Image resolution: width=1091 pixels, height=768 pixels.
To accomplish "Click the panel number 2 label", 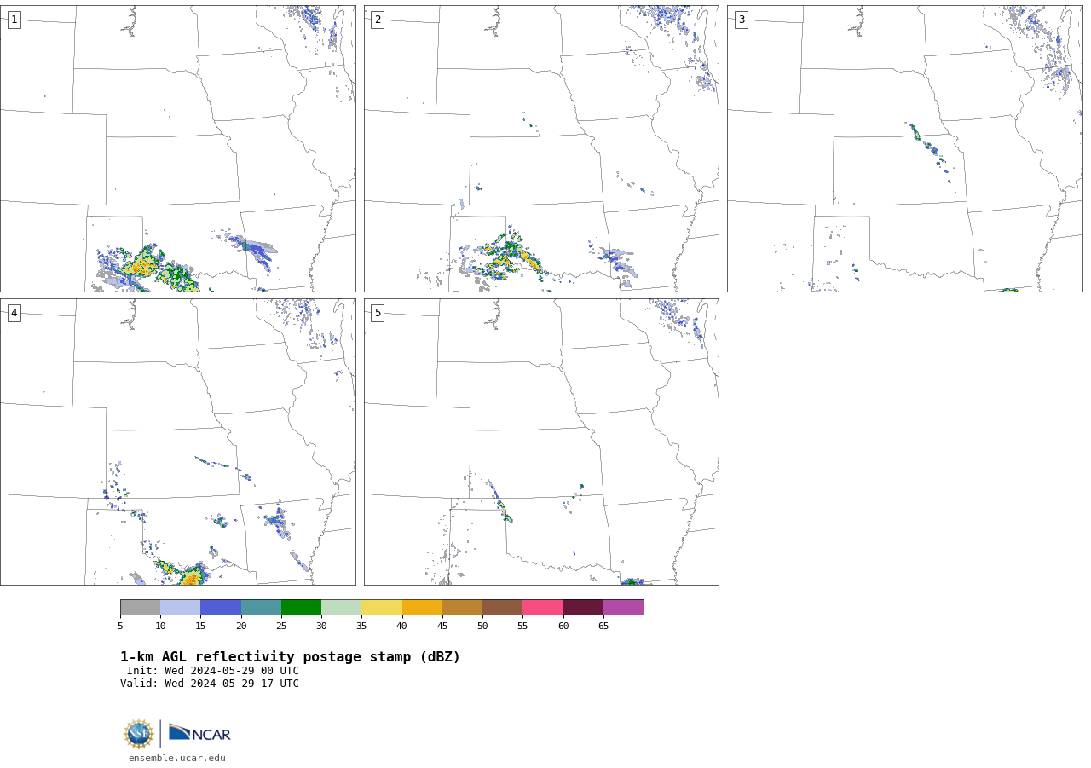I will 378,20.
